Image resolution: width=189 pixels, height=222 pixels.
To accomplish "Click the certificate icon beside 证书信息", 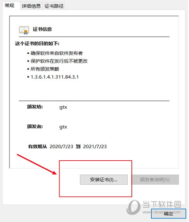I will [24, 30].
